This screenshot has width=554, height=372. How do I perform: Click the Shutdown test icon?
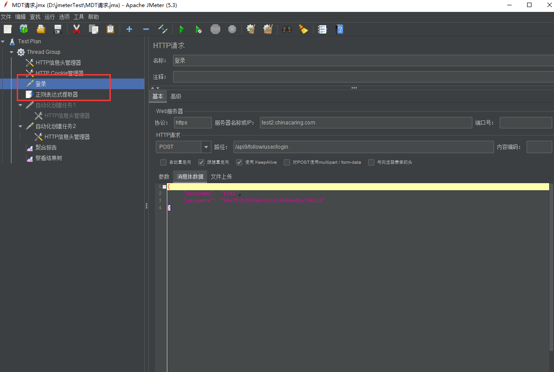pos(232,29)
